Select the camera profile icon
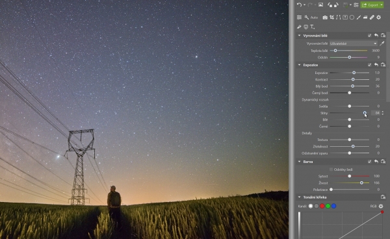The image size is (390, 239). coord(325,18)
